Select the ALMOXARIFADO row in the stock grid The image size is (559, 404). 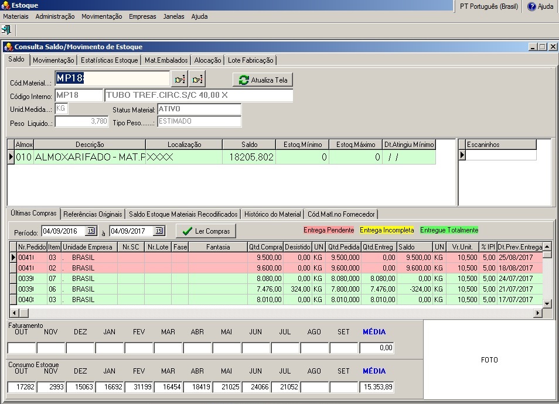point(88,158)
